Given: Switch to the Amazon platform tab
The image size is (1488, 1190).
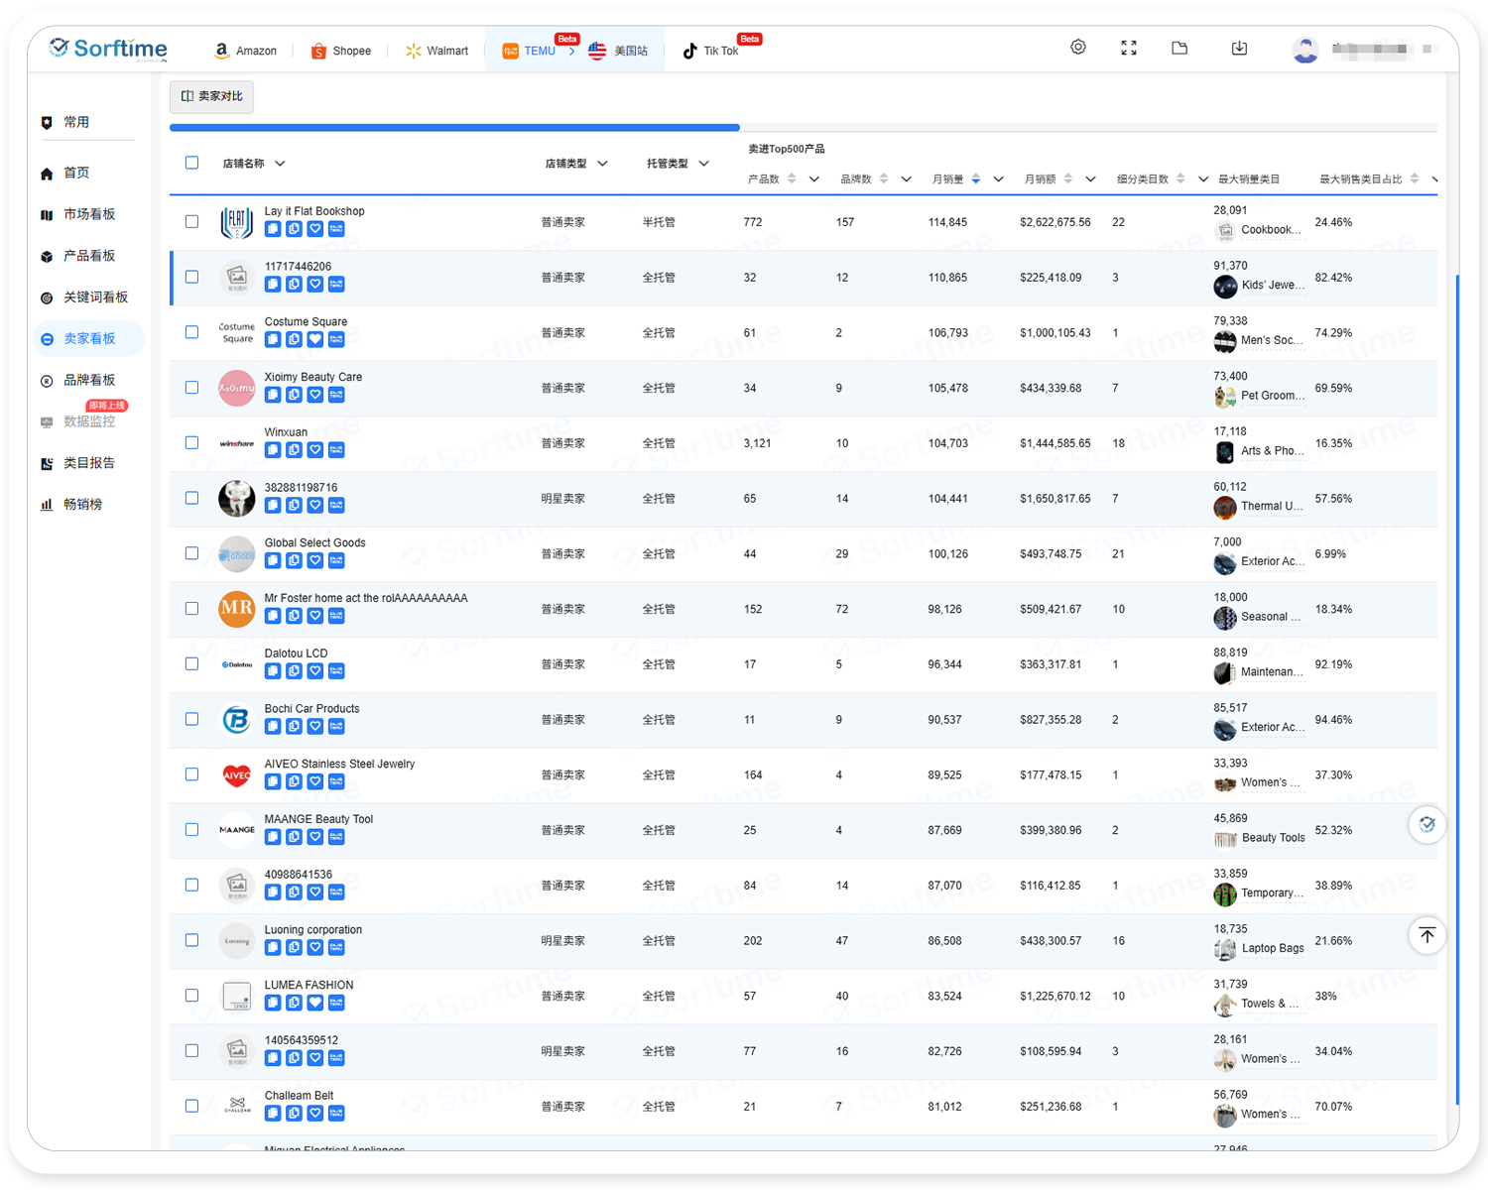Looking at the screenshot, I should [x=245, y=51].
